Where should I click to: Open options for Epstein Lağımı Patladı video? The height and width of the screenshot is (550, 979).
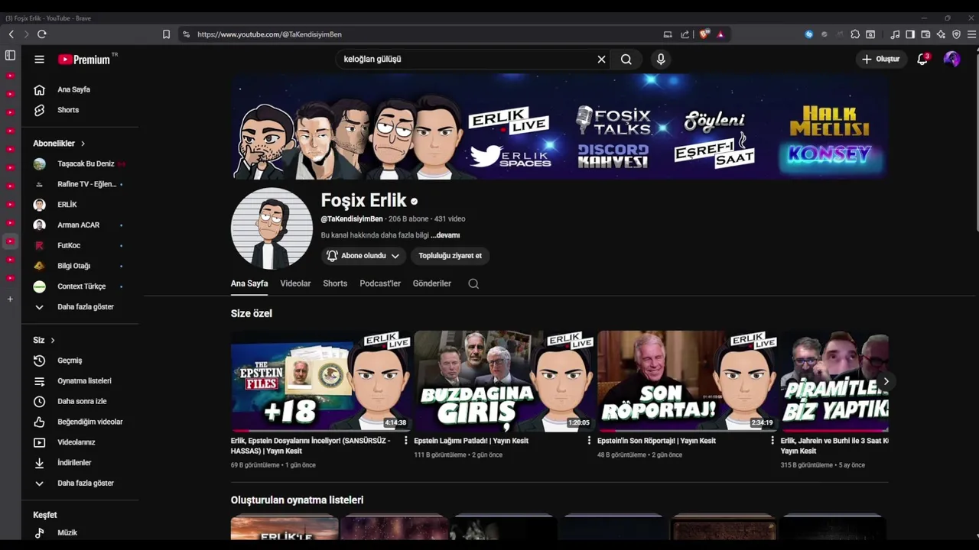click(x=589, y=441)
